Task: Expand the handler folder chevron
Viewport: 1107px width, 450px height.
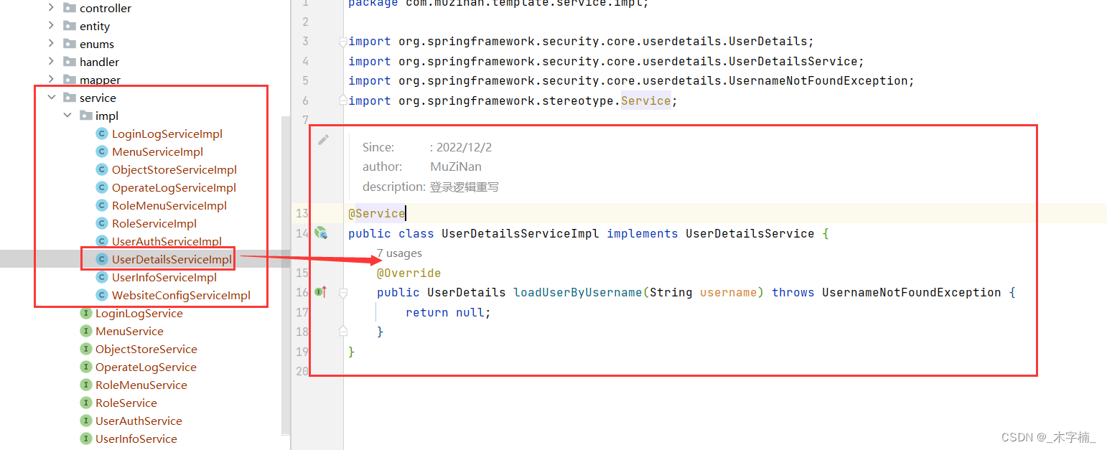Action: click(x=51, y=62)
